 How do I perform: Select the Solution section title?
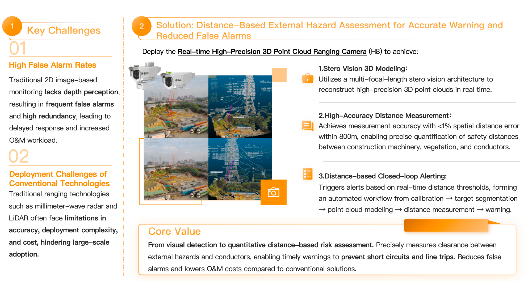point(329,30)
